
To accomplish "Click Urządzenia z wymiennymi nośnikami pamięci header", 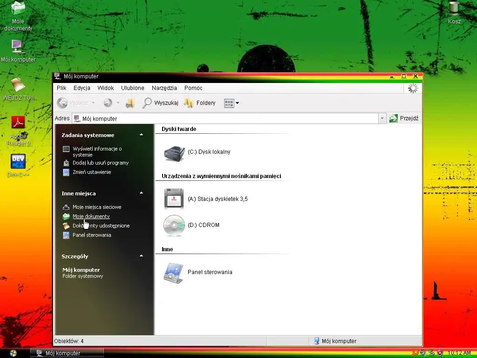I will tap(221, 176).
